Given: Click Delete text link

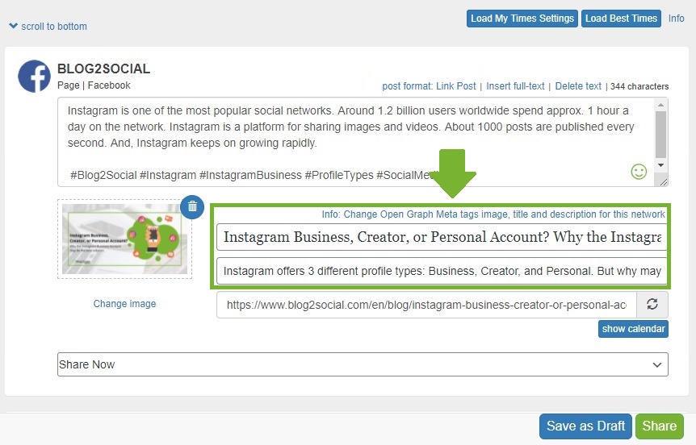Looking at the screenshot, I should point(578,86).
